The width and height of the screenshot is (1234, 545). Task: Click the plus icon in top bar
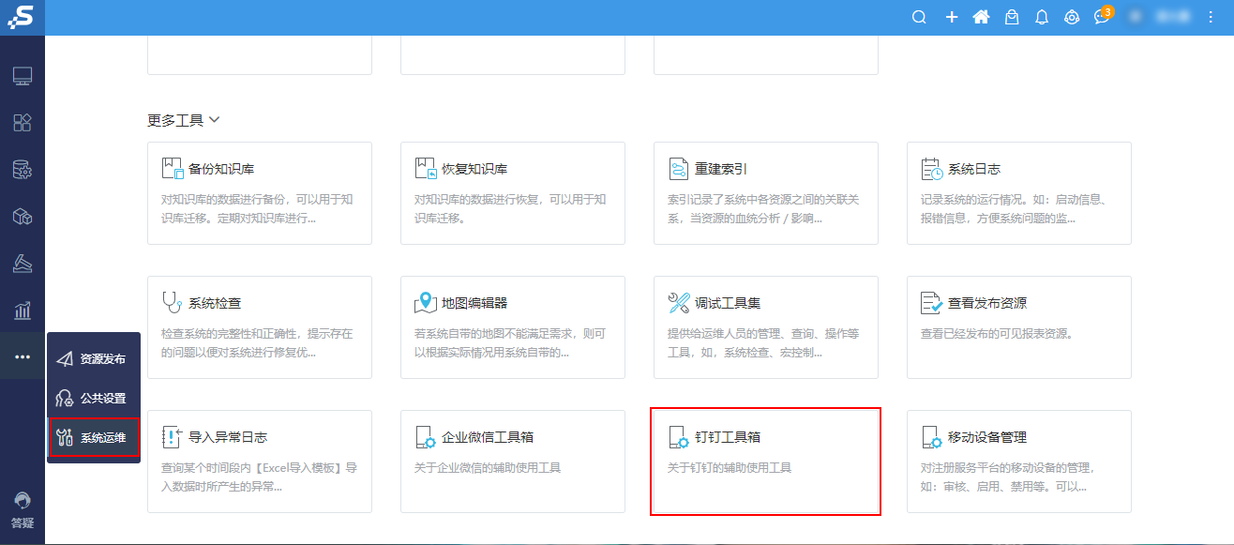pyautogui.click(x=951, y=17)
